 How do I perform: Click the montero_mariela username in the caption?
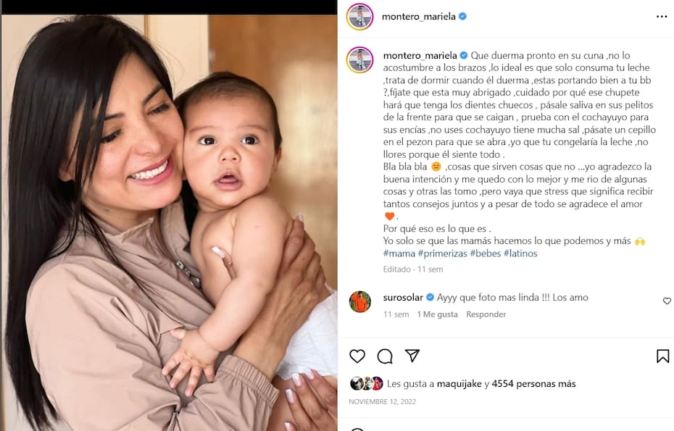click(420, 56)
